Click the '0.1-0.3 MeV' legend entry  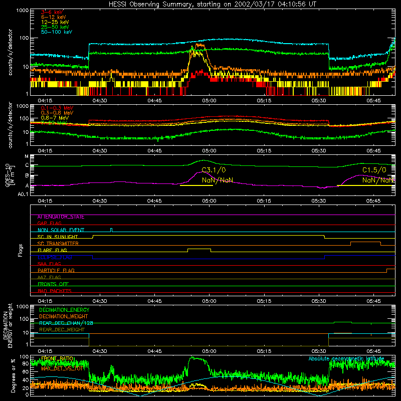point(57,108)
